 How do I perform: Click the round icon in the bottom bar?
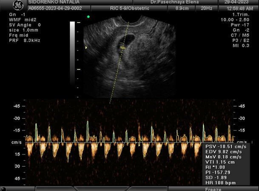coord(3,189)
